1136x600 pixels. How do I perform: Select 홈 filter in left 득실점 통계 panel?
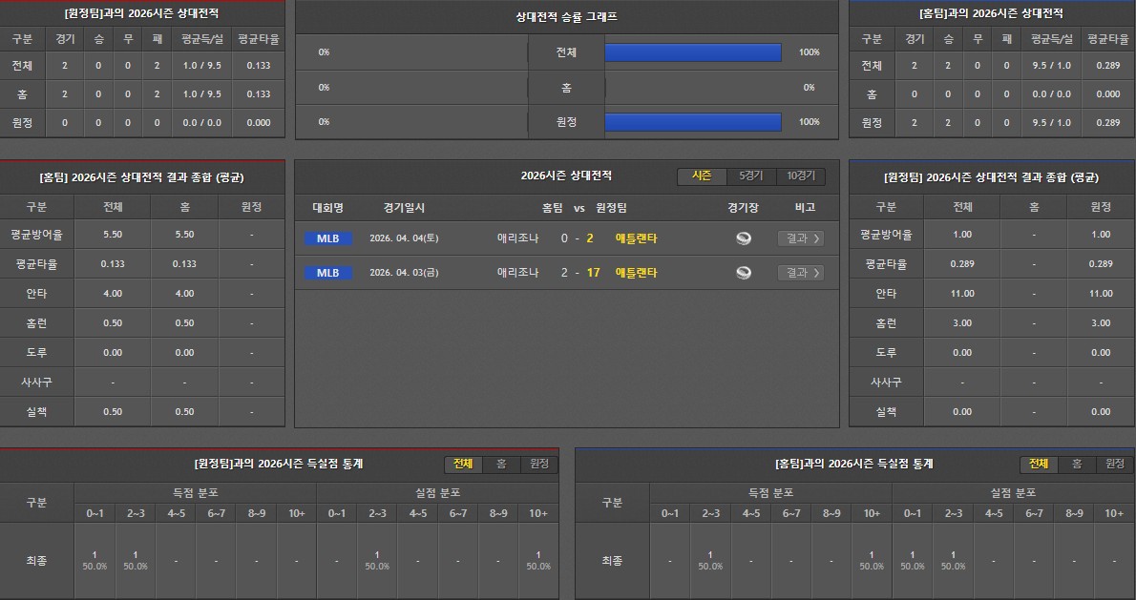tap(501, 464)
